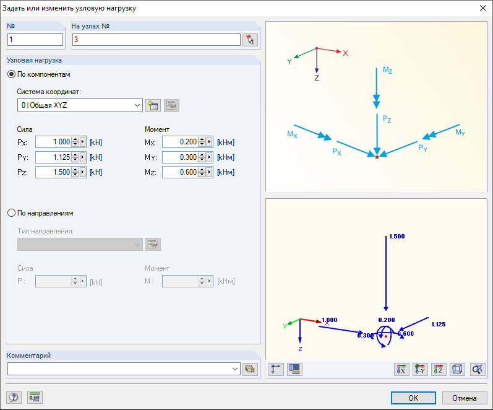
Task: Step the My moment value spinner
Action: 202,157
